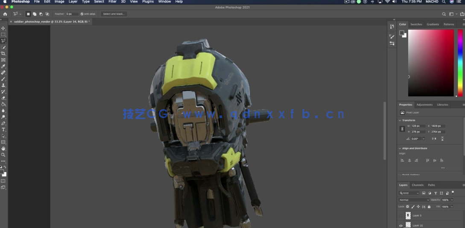465x228 pixels.
Task: Select the Eyedropper tool
Action: point(3,66)
